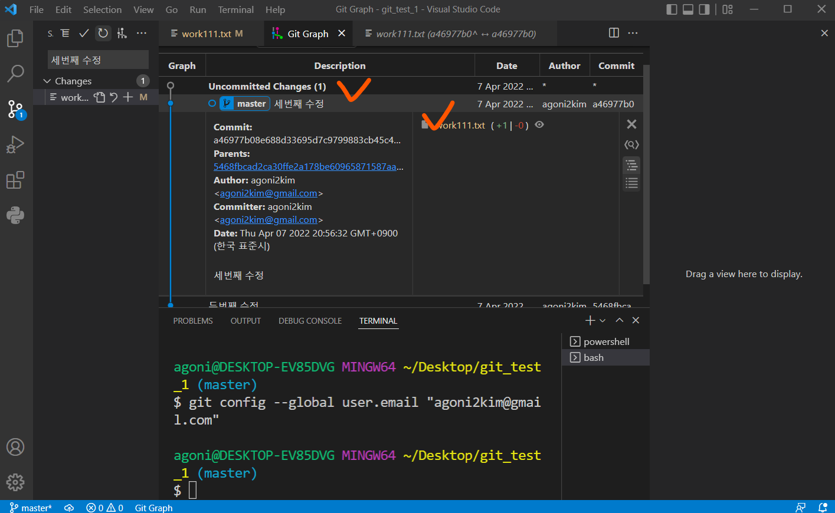Open the Search view in the activity bar
The height and width of the screenshot is (513, 835).
click(15, 74)
